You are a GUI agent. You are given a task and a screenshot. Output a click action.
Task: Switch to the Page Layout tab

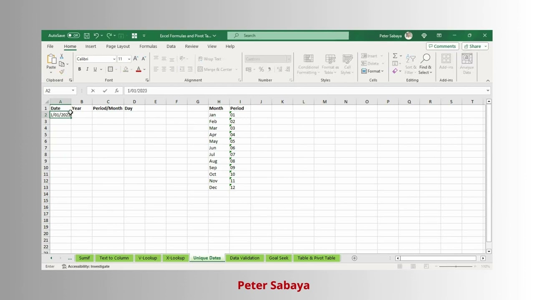[118, 46]
